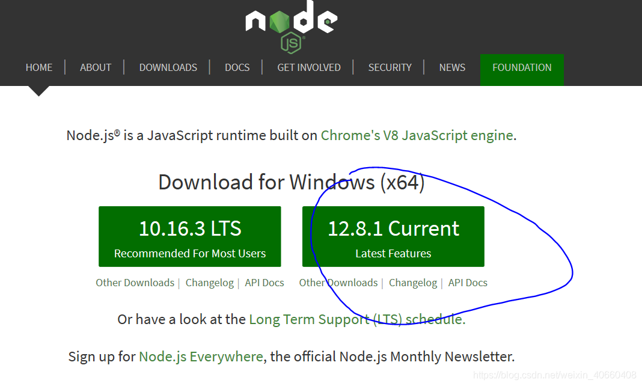Download the 10.16.3 LTS version
Viewport: 642px width, 386px height.
(x=189, y=237)
